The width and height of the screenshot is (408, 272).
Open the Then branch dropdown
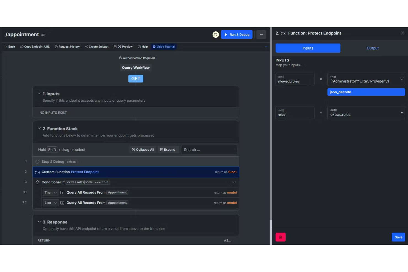[50, 192]
